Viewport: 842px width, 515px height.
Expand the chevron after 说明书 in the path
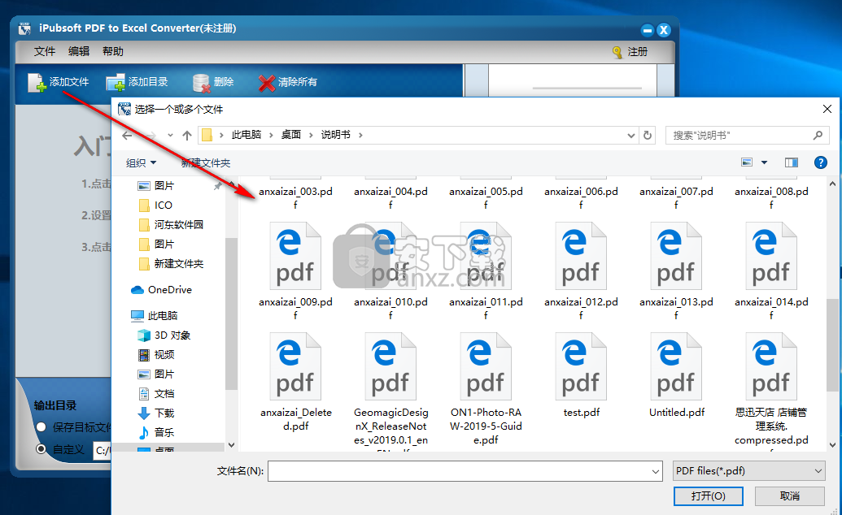click(x=360, y=135)
